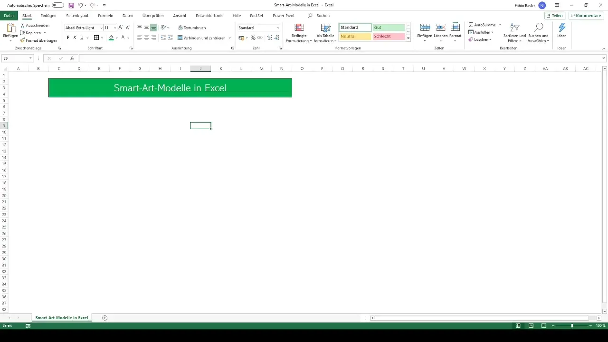Apply italic formatting with K button
The width and height of the screenshot is (608, 342).
tap(75, 38)
